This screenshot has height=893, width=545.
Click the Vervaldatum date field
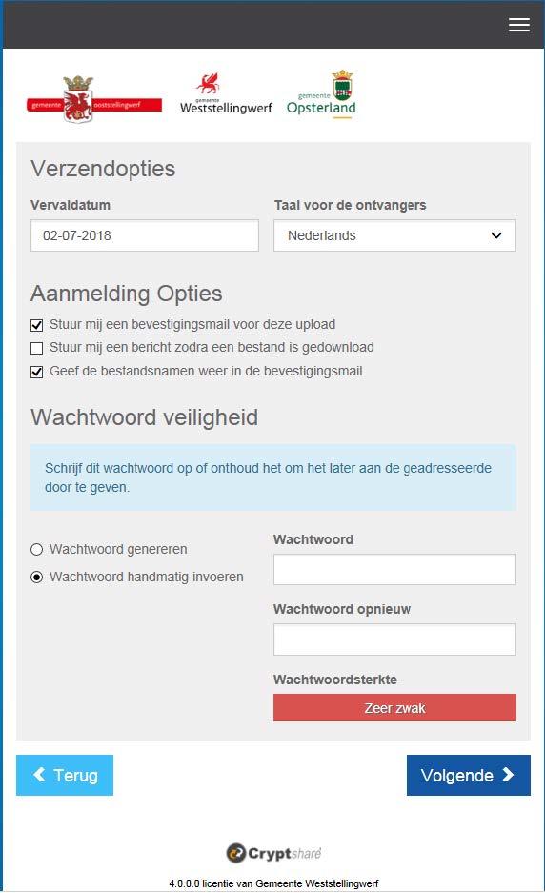(x=145, y=235)
